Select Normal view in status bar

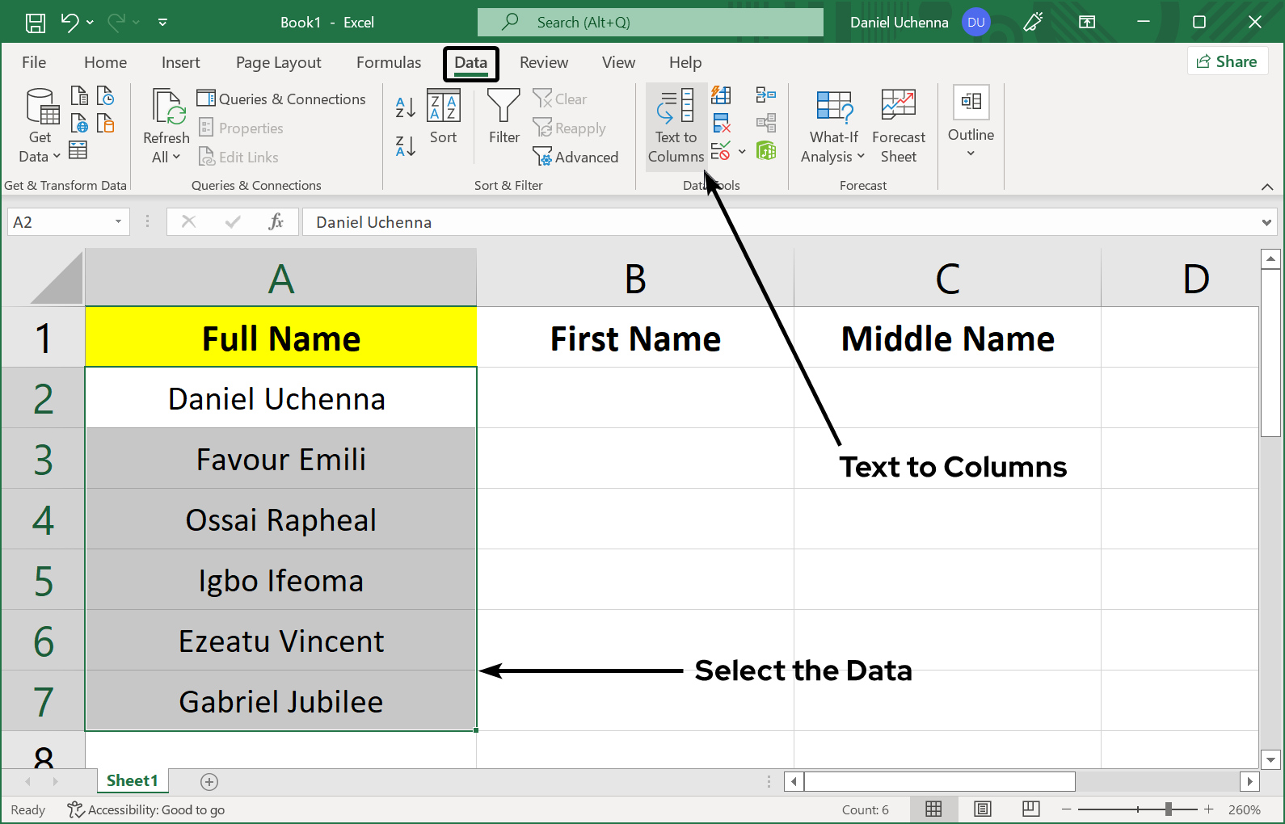pos(933,809)
